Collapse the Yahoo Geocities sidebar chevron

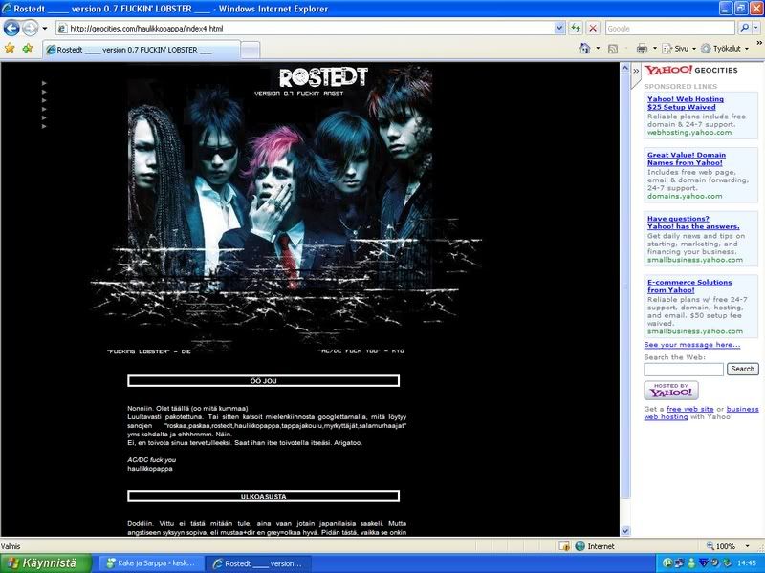click(x=636, y=71)
